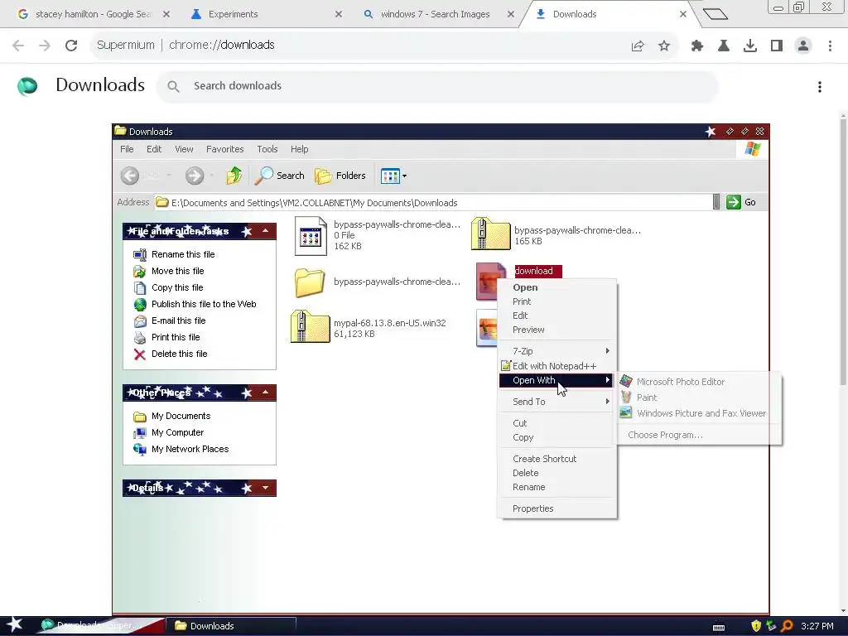This screenshot has width=848, height=636.
Task: Click the Explorer address bar path
Action: (x=432, y=203)
